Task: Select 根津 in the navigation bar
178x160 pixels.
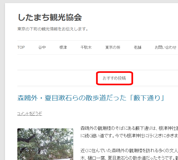Action: [63, 47]
